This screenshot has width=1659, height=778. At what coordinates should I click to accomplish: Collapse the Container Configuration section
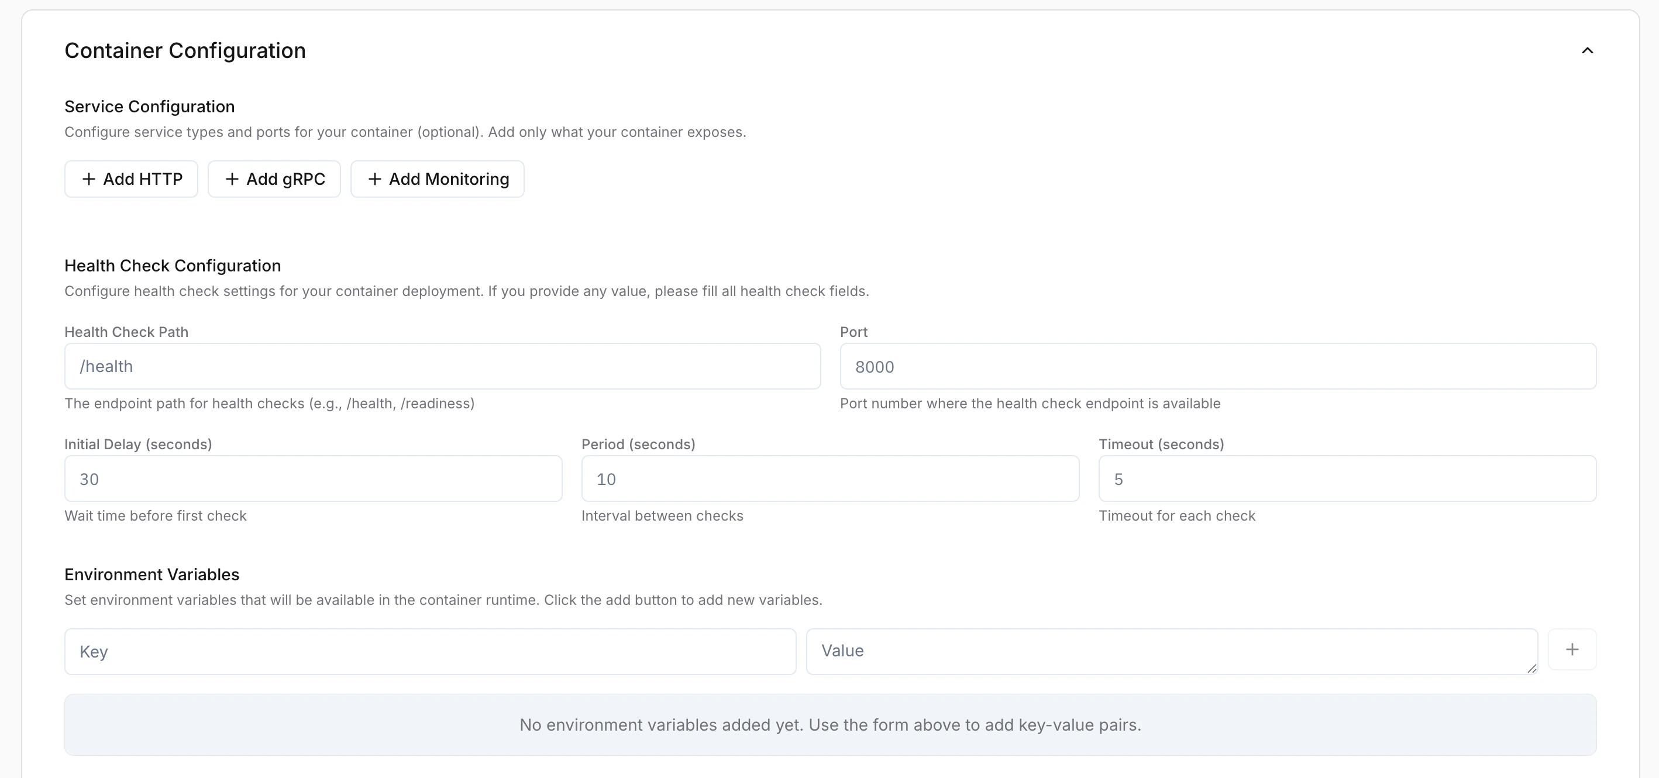[1587, 50]
